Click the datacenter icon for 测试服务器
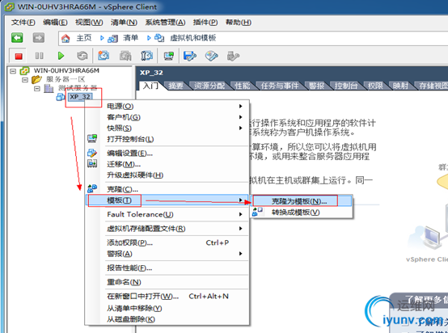This screenshot has width=448, height=333. click(49, 88)
